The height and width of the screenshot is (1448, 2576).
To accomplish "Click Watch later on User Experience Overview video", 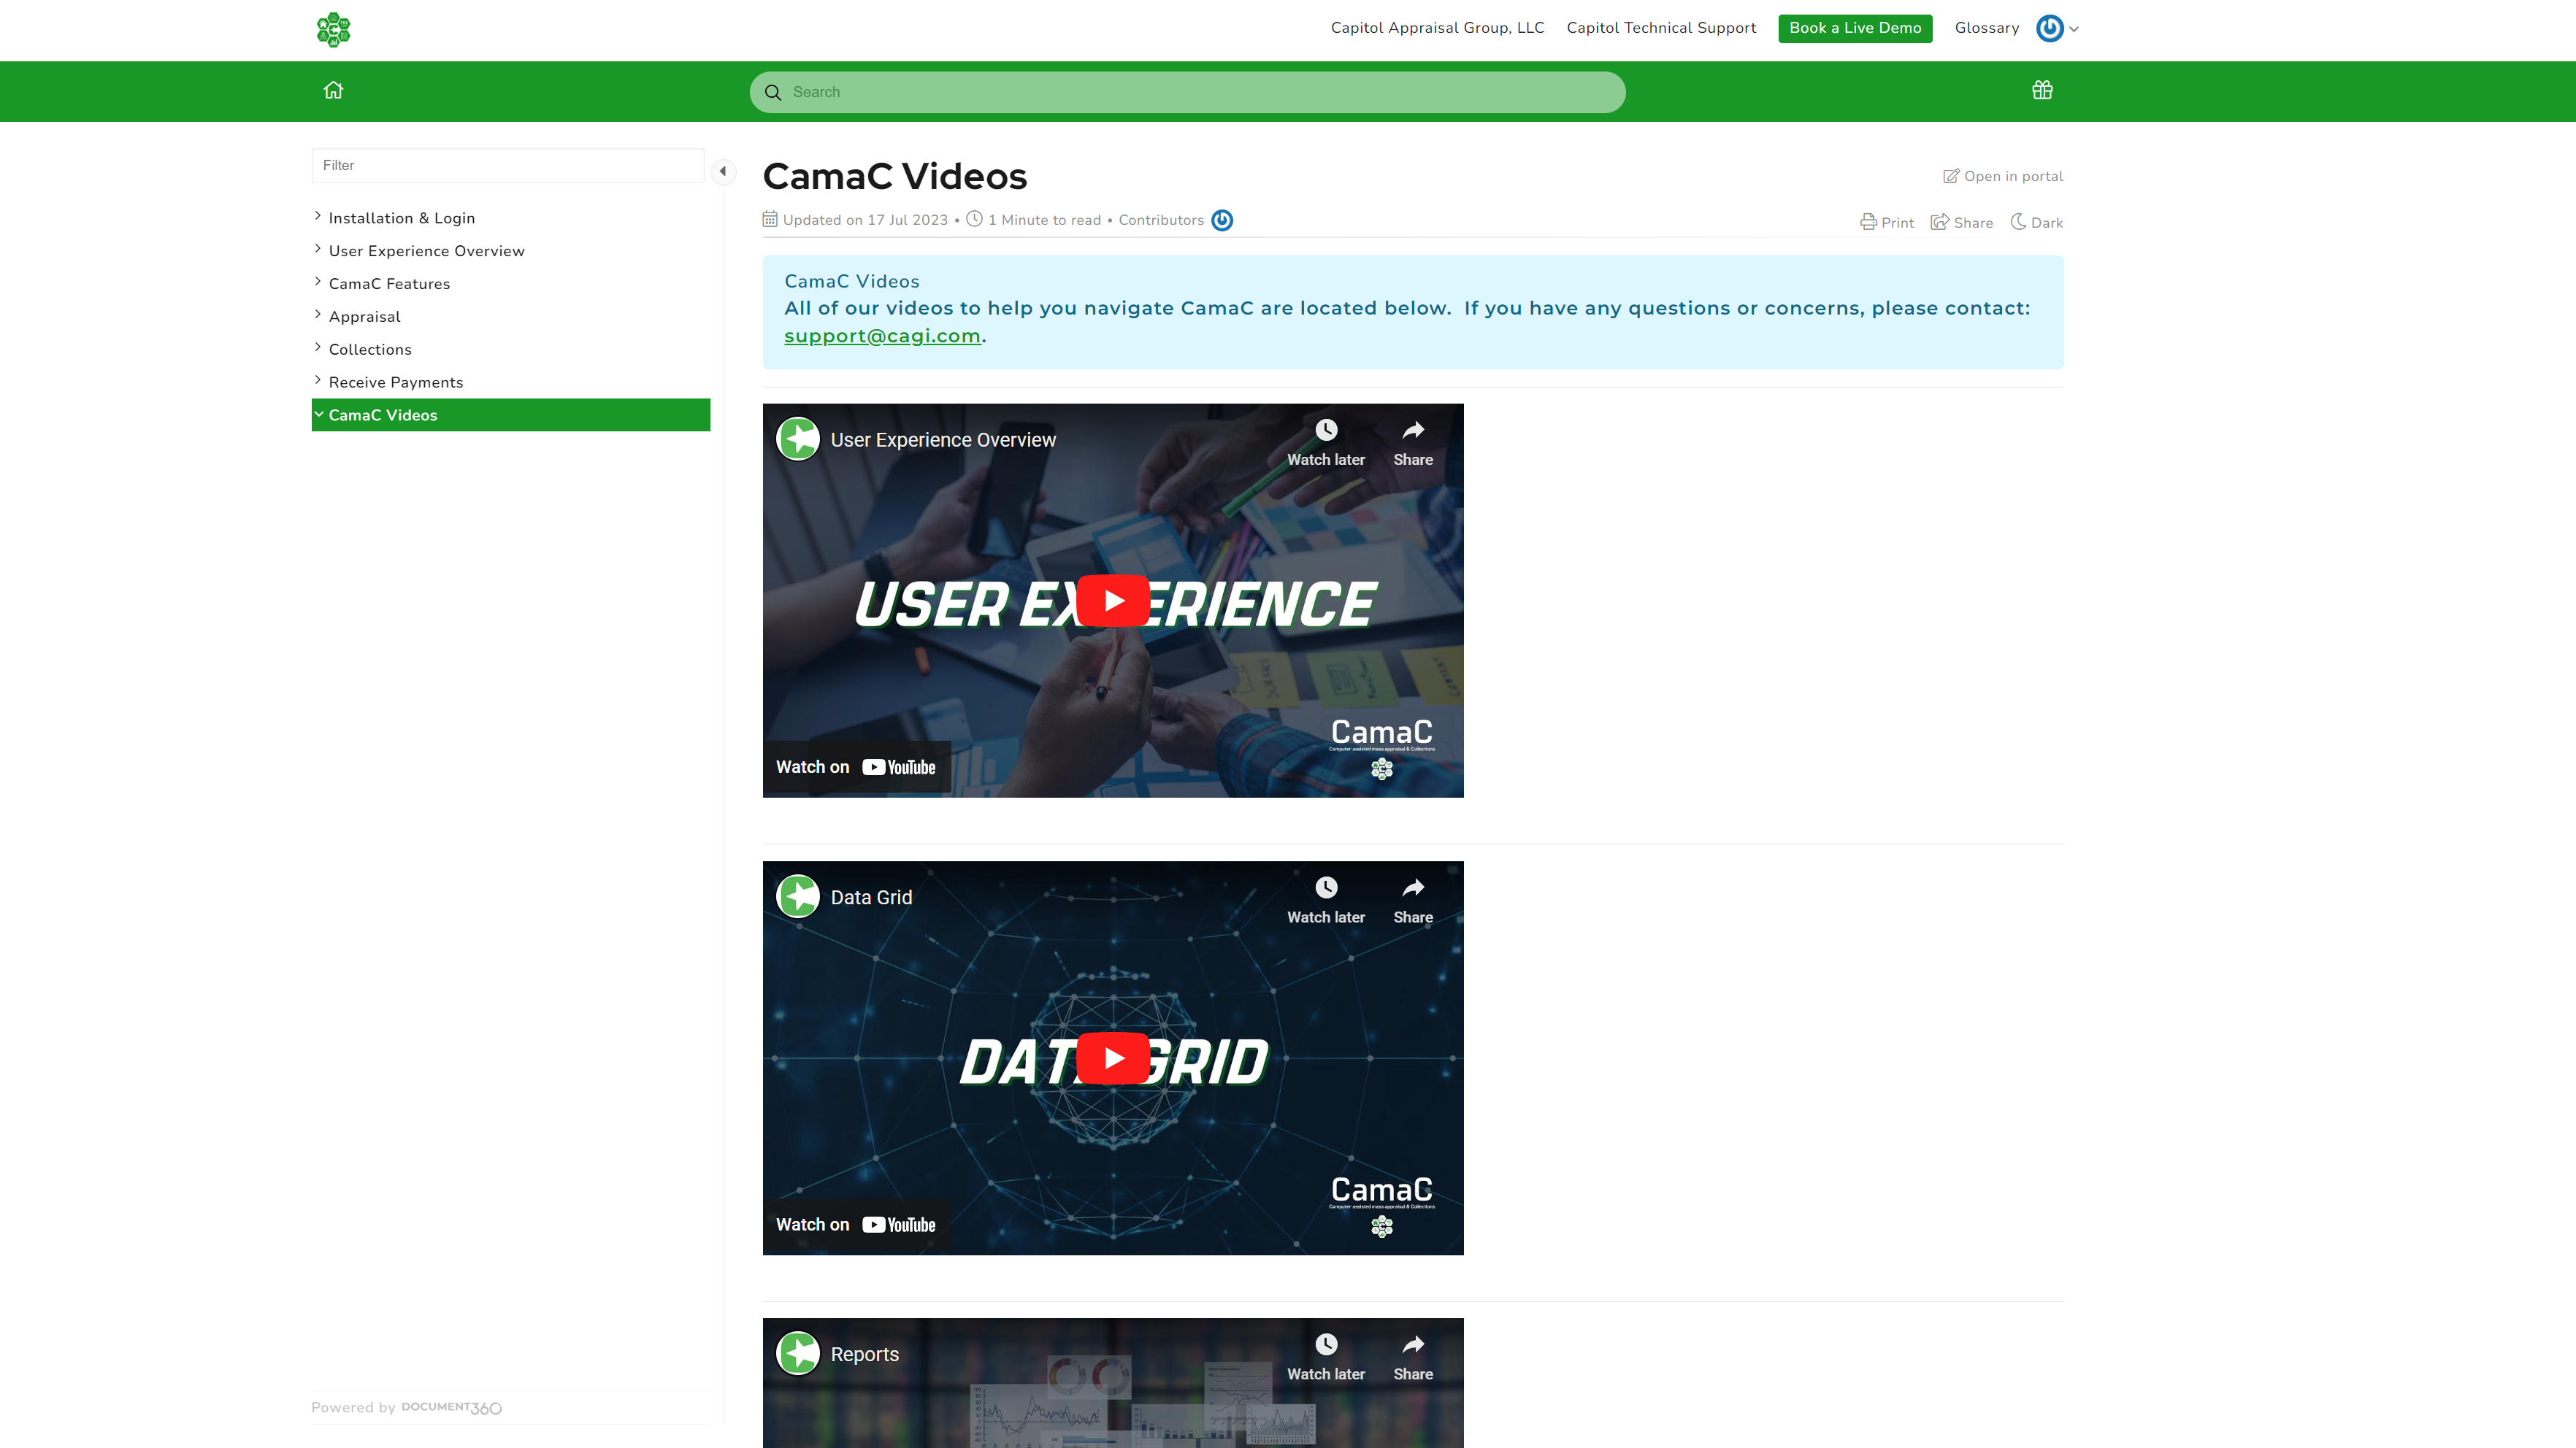I will tap(1326, 443).
